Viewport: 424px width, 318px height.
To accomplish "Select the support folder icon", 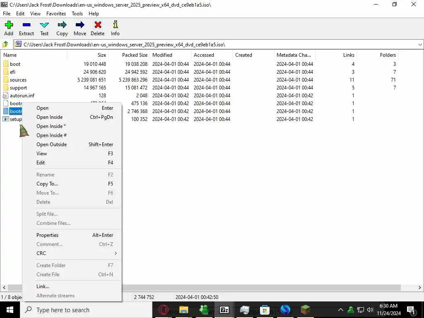I will click(x=6, y=87).
